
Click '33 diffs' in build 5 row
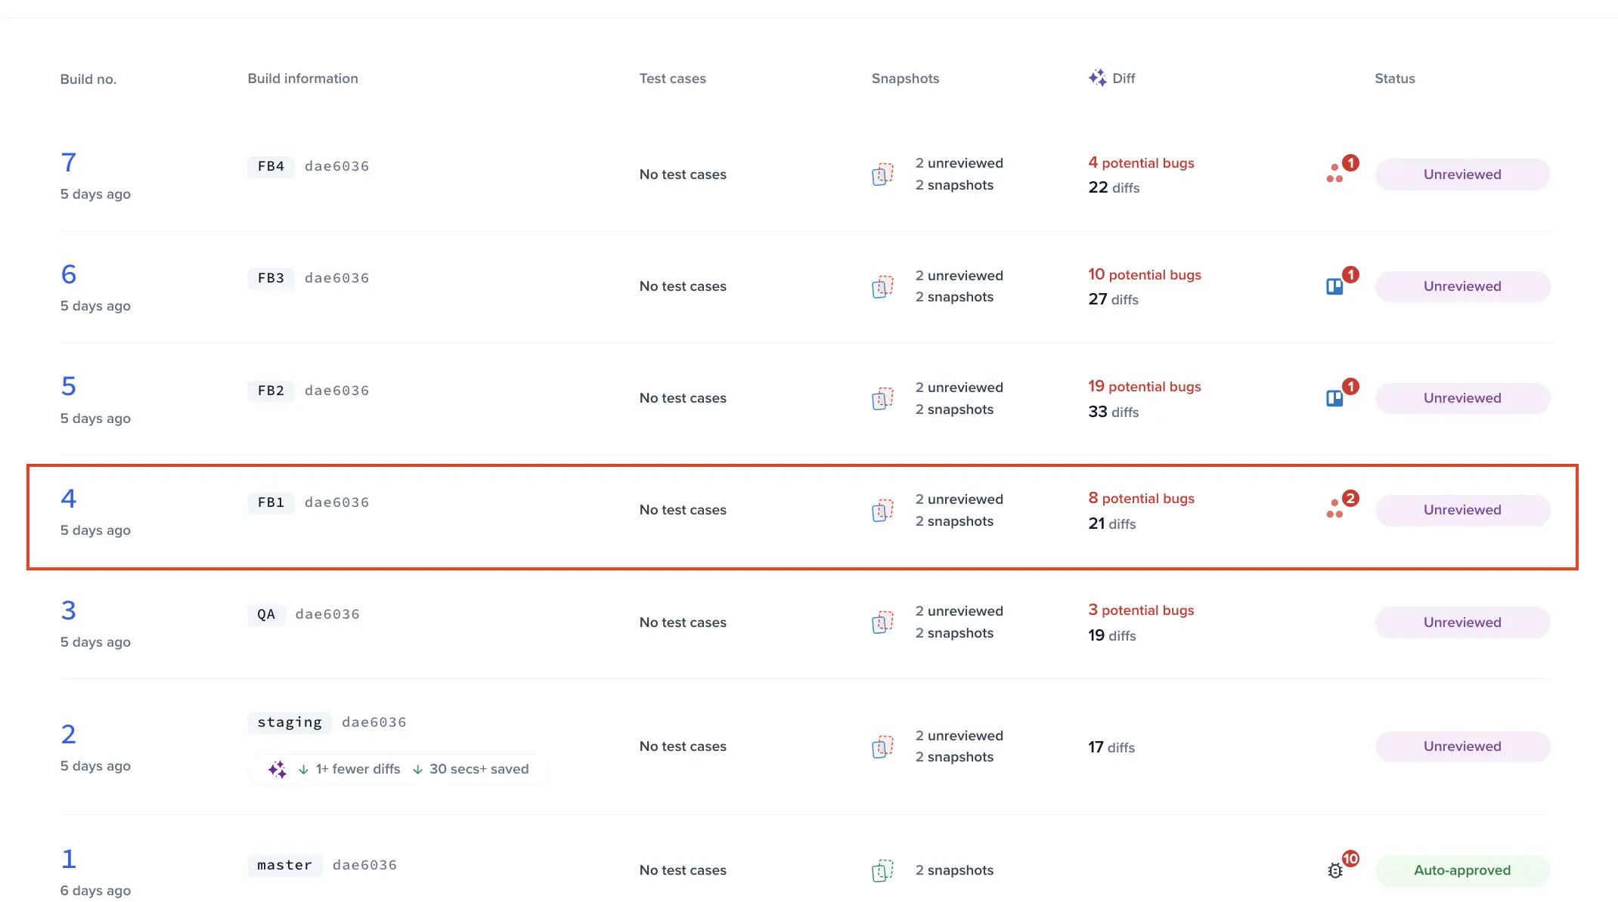(x=1113, y=412)
